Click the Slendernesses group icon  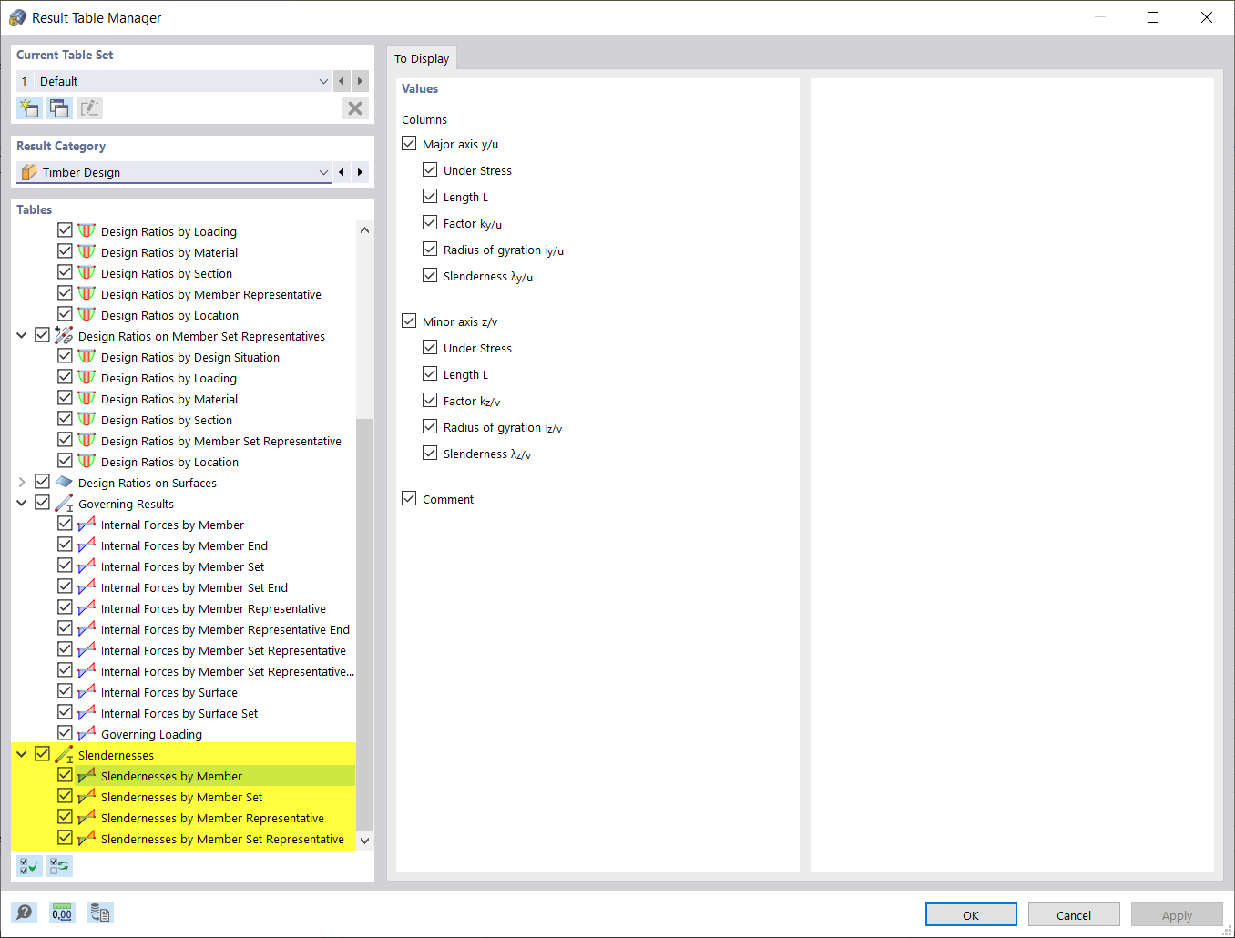[x=64, y=754]
